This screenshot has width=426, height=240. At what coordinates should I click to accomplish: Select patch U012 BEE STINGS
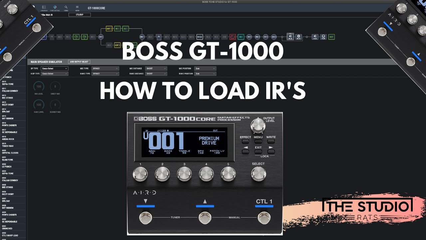pos(13,97)
